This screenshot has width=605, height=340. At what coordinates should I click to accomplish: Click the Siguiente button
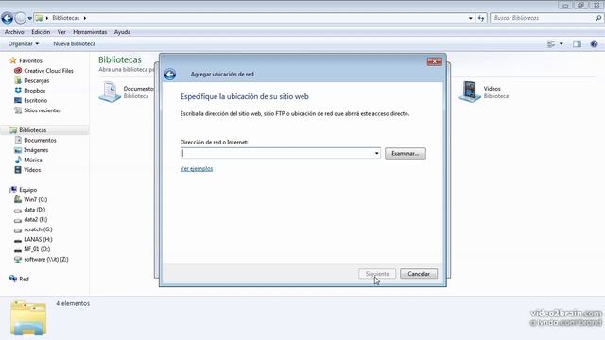pos(377,274)
